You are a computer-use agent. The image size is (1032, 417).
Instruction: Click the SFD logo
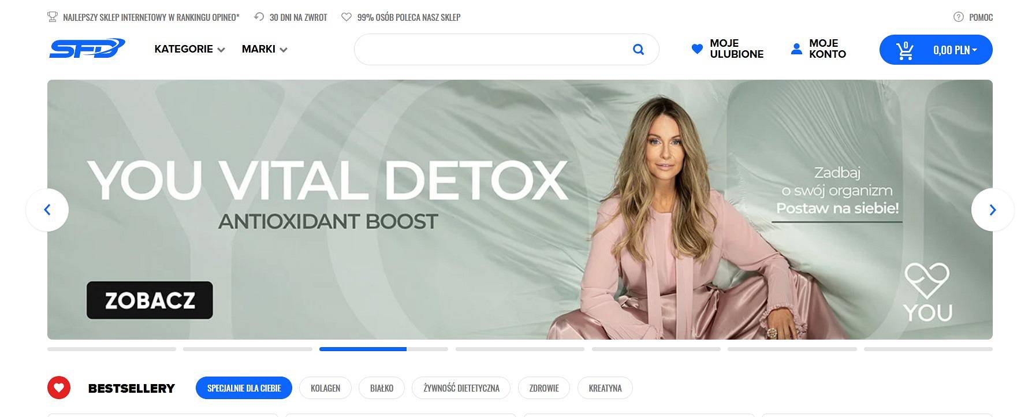tap(87, 49)
